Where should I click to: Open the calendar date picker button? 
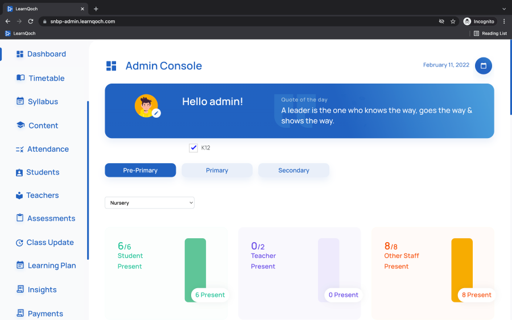coord(483,66)
